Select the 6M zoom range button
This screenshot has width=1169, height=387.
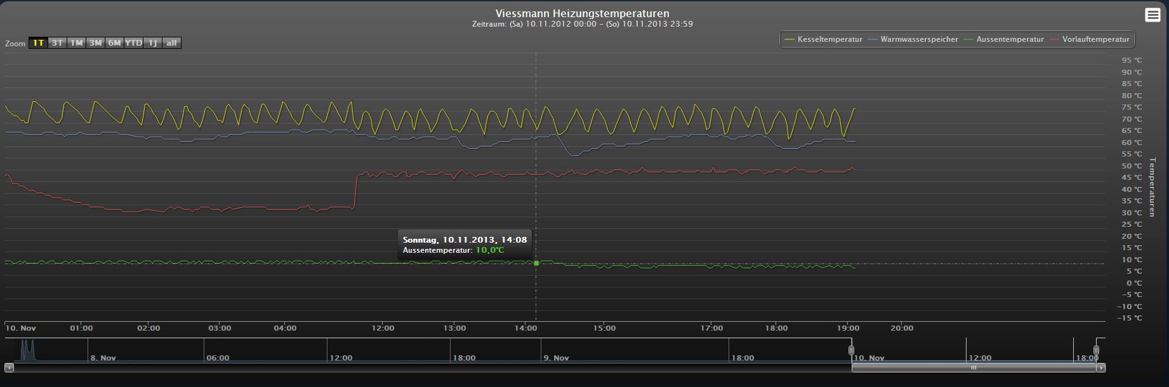click(115, 42)
